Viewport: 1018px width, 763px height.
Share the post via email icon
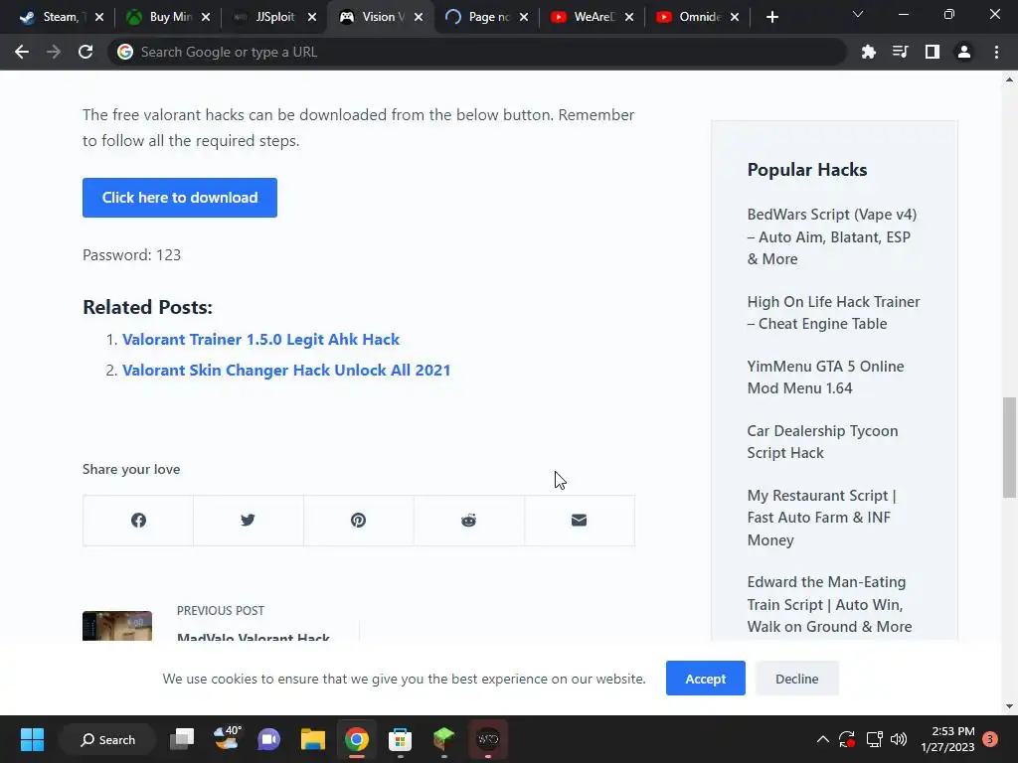[580, 521]
